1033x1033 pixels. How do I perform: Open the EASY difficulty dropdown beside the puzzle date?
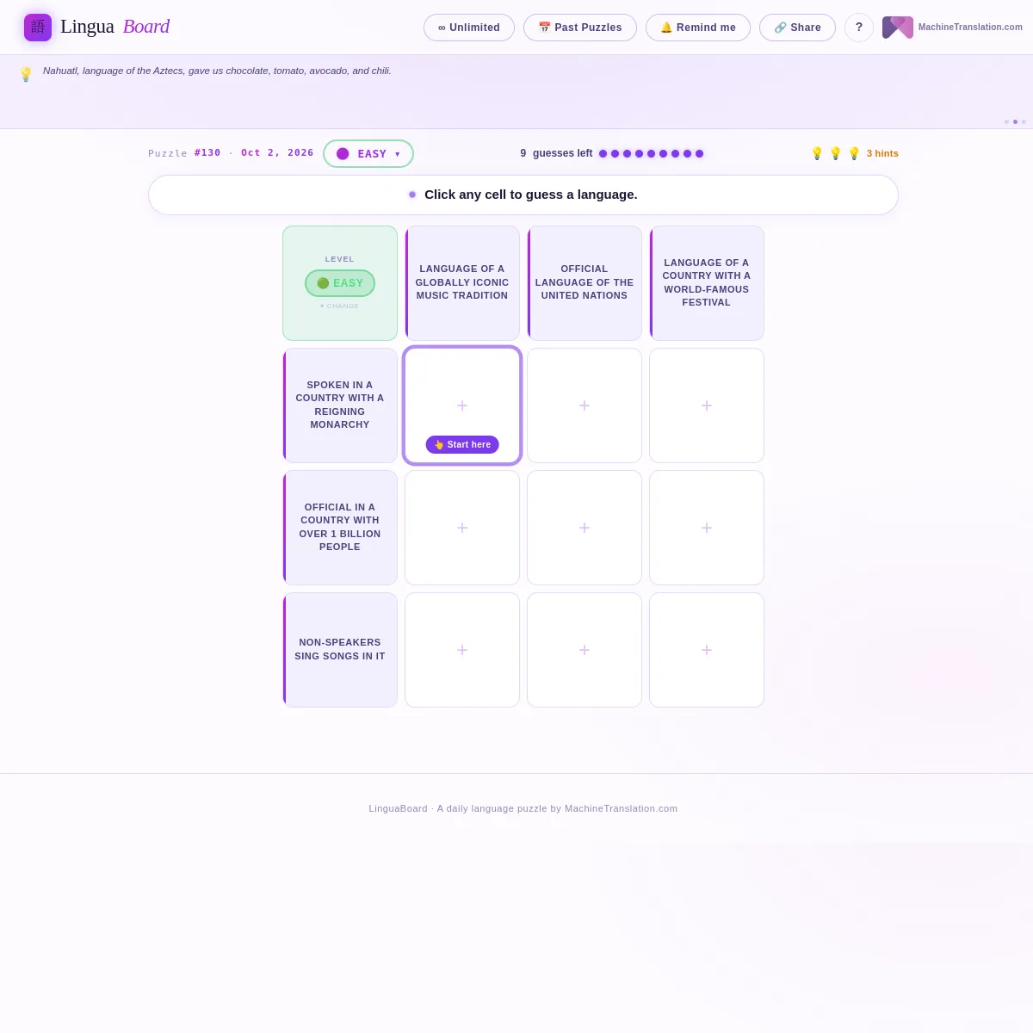click(x=368, y=154)
